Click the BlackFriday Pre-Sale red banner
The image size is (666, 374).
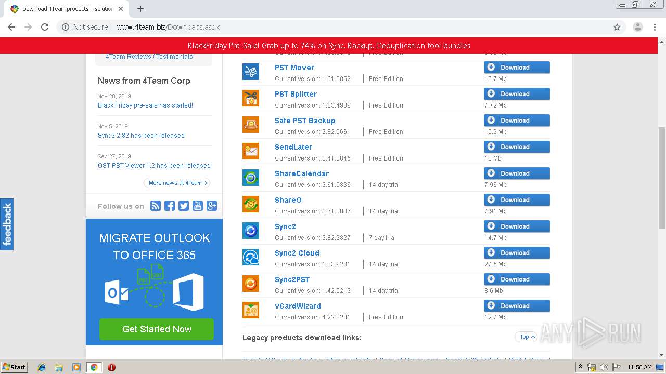coord(329,46)
